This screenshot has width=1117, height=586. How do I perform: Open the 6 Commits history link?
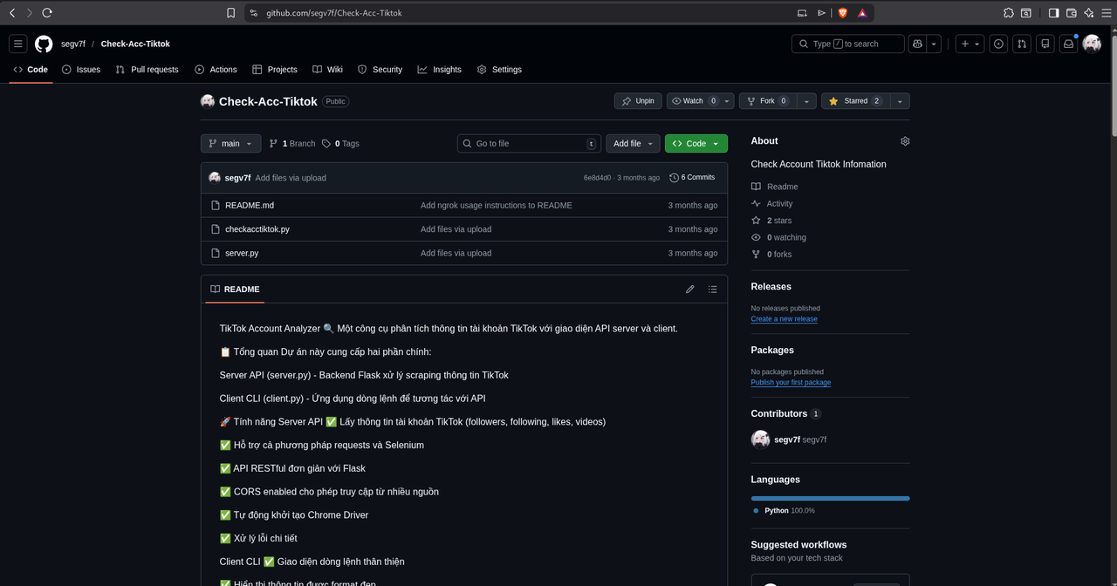tap(692, 178)
